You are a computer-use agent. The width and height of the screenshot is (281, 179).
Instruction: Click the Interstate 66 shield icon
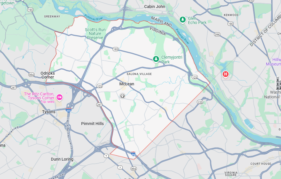coord(133,154)
